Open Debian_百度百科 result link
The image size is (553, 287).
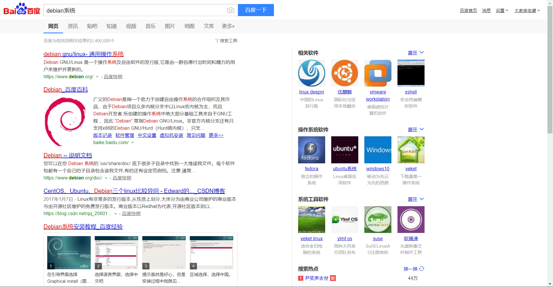(66, 89)
